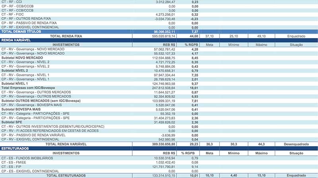Click the TOTAL ESTRUTURADOS label cell

coord(66,175)
